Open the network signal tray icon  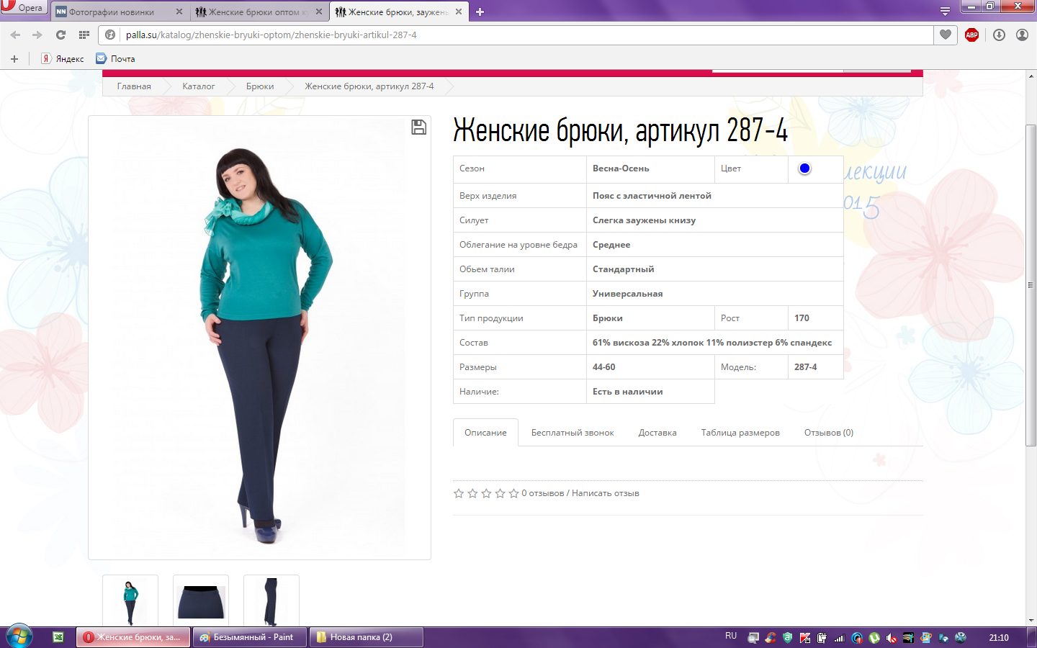point(839,637)
